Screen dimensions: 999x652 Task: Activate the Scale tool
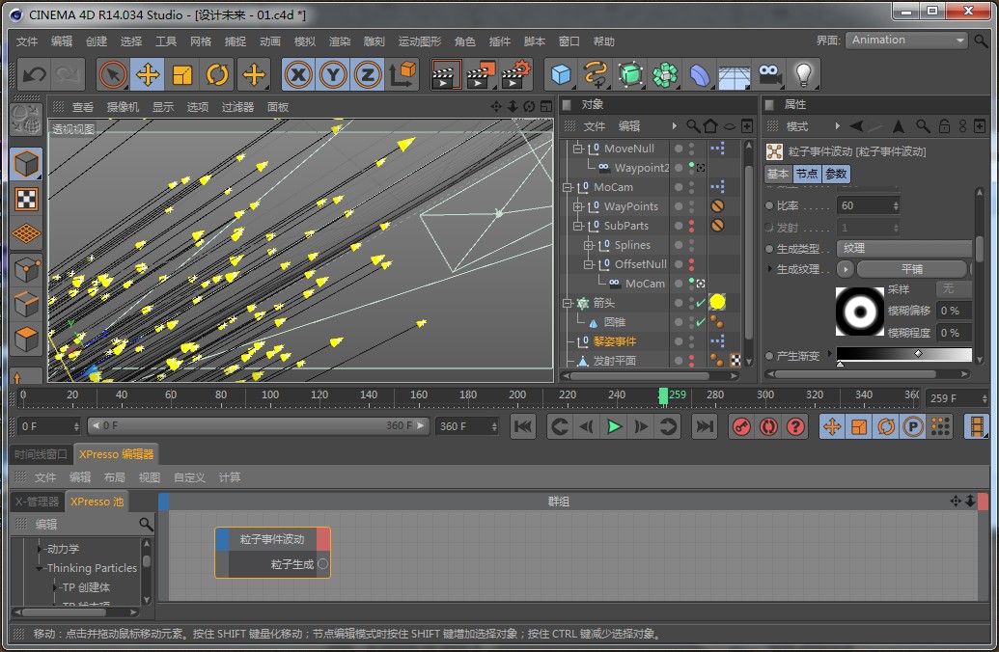tap(182, 75)
